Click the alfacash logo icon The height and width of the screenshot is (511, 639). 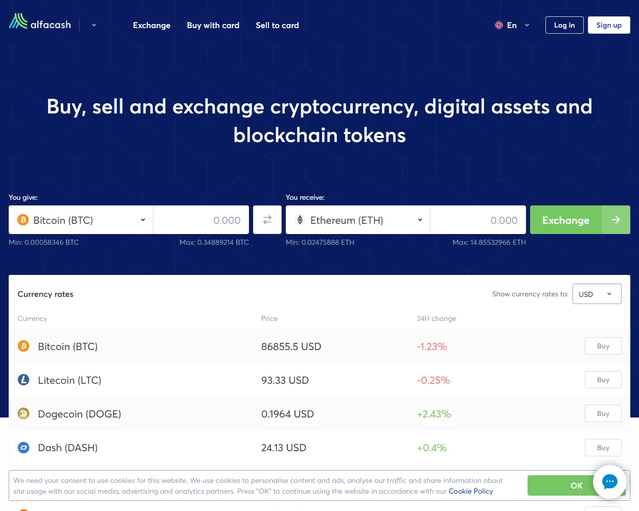(18, 21)
